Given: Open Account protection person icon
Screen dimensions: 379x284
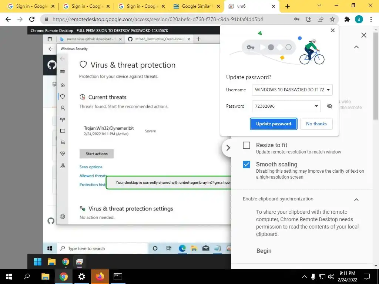Looking at the screenshot, I should click(x=63, y=108).
